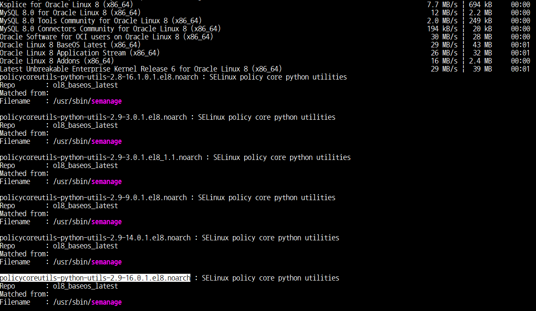This screenshot has width=536, height=311.
Task: Click 'Oracle Linux 8 Application Stream' text
Action: [x=80, y=53]
